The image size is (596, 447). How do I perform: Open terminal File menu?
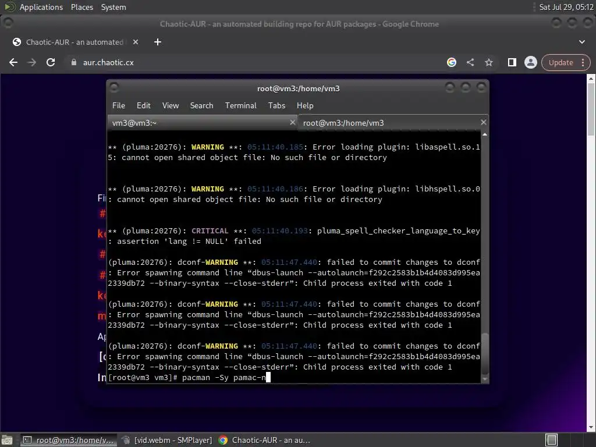click(119, 106)
